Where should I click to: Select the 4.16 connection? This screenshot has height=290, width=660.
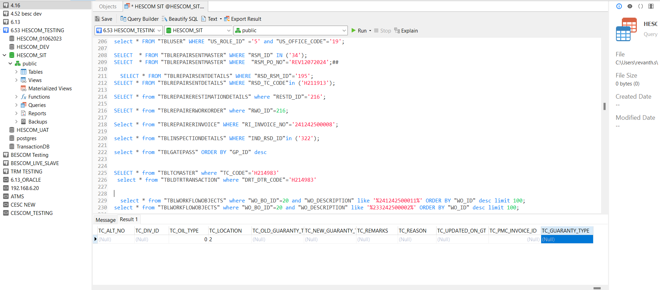click(46, 5)
